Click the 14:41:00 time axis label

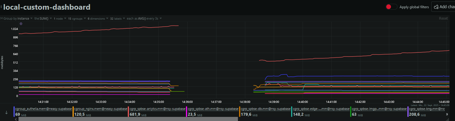[331, 102]
